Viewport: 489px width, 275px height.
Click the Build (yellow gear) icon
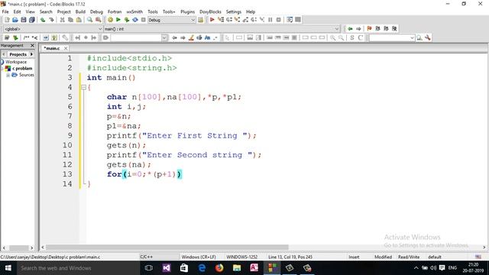[110, 20]
